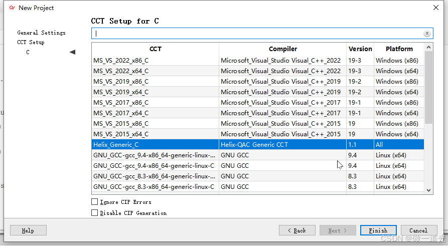Sort the list by the CCT column header
Viewport: 448px width, 246px height.
(x=155, y=49)
